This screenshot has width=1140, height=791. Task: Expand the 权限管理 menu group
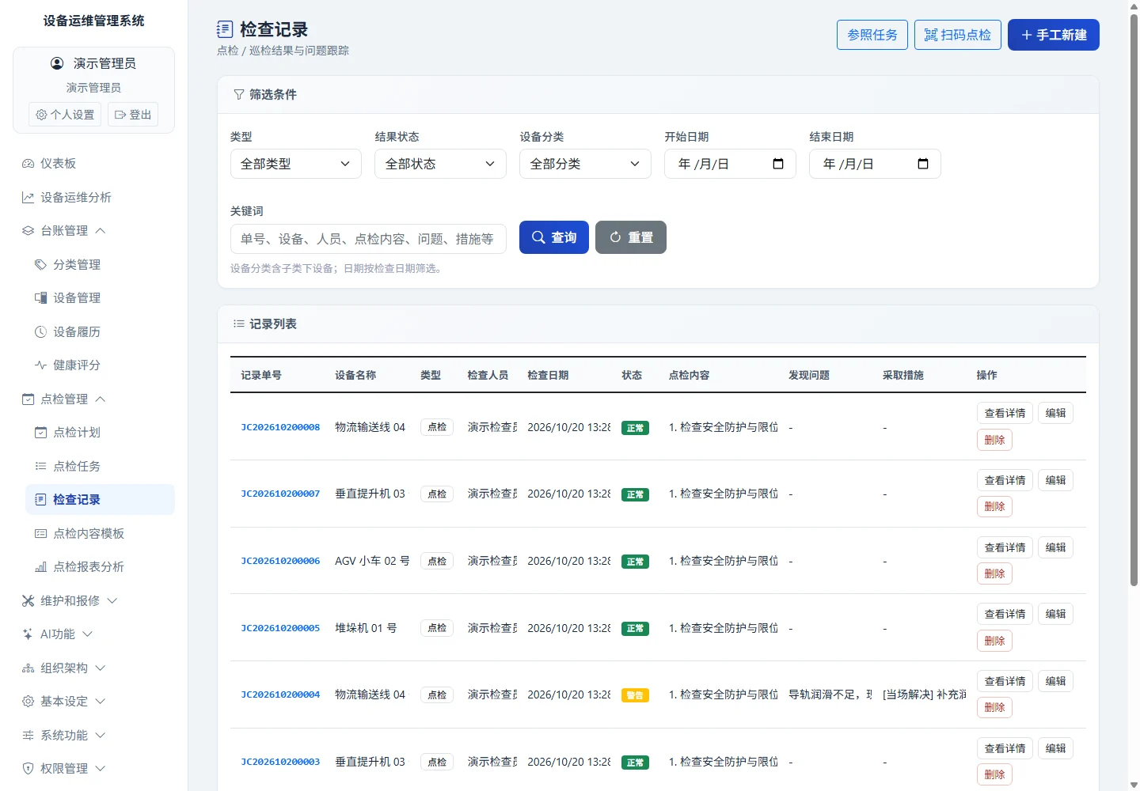(93, 769)
